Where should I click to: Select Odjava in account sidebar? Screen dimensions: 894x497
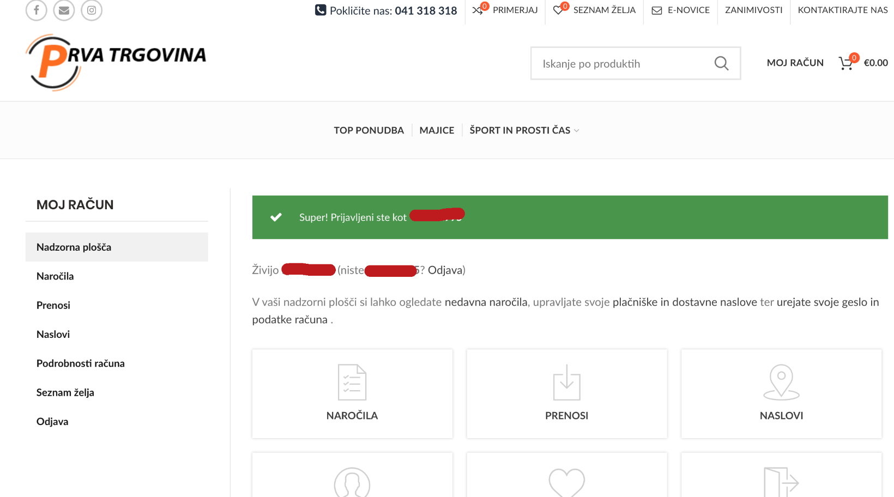pos(117,421)
